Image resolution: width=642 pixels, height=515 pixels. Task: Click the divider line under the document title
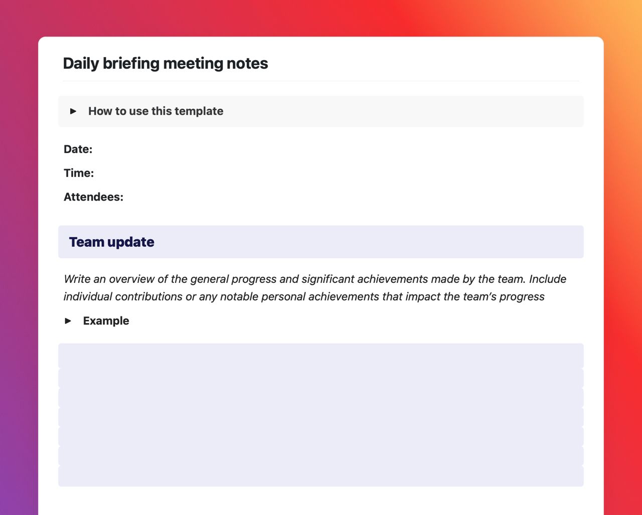[321, 81]
